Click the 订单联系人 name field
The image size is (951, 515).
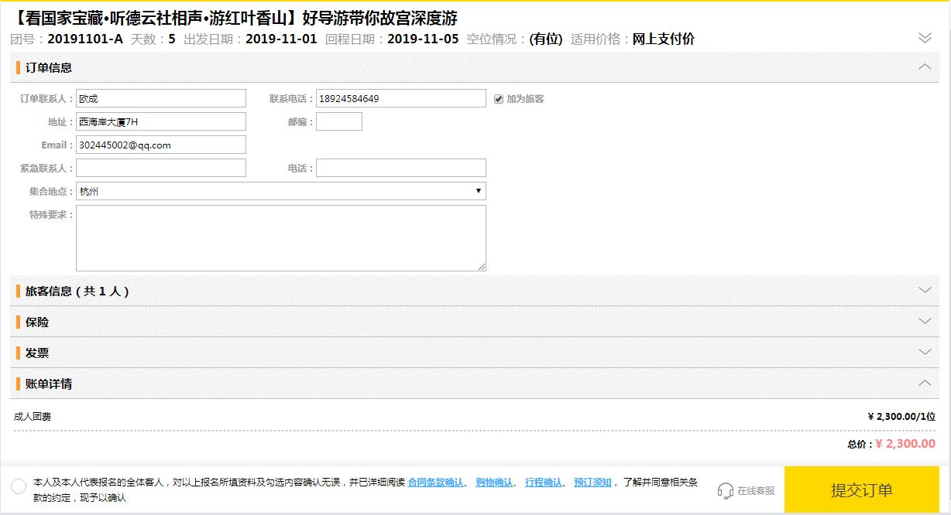[x=160, y=98]
